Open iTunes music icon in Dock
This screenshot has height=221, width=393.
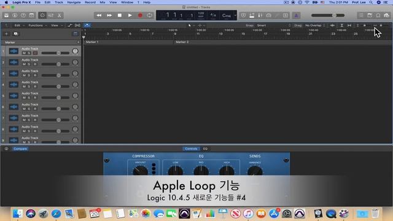[248, 214]
